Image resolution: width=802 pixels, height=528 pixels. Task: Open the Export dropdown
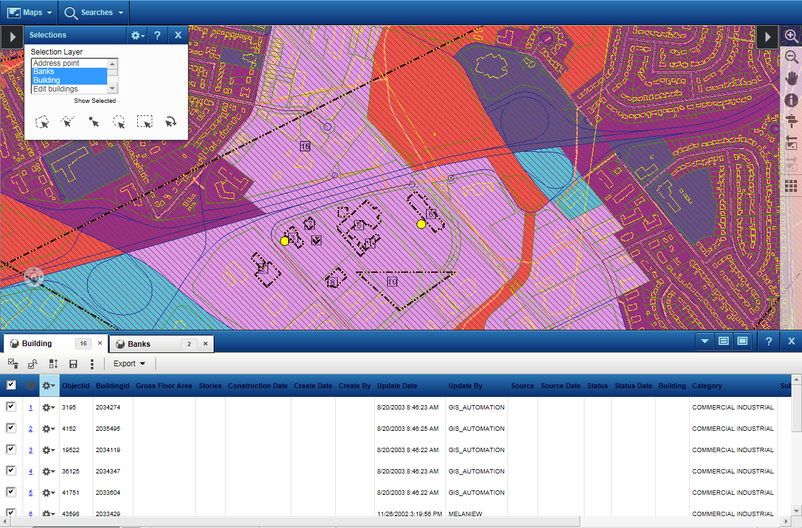(129, 364)
